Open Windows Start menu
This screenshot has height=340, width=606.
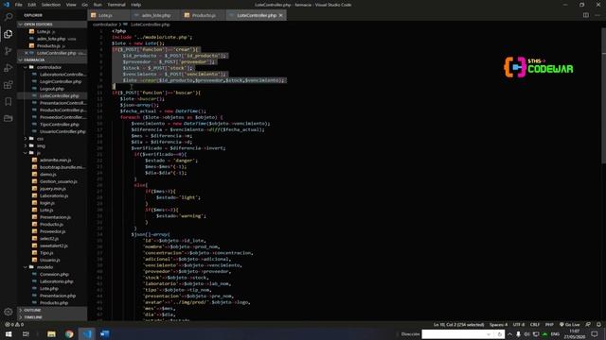pos(9,333)
